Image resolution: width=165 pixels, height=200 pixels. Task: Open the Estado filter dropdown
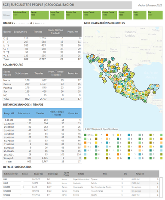point(125,15)
